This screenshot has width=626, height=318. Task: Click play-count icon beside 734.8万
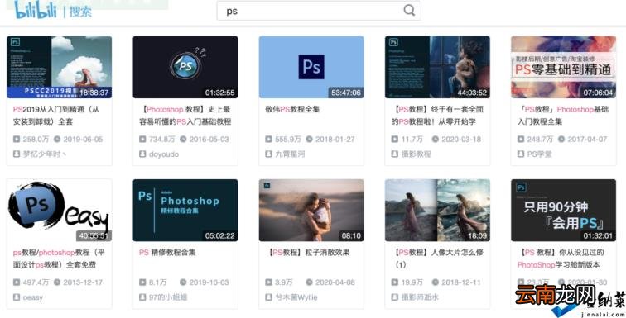[142, 140]
